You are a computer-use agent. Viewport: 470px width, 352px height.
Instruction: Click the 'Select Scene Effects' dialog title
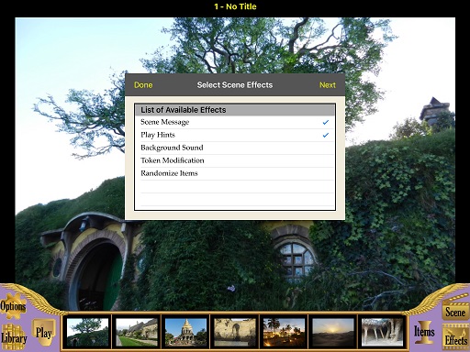(235, 85)
